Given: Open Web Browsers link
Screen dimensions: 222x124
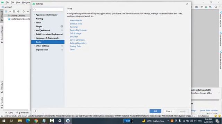Looking at the screenshot, I should click(x=76, y=21).
